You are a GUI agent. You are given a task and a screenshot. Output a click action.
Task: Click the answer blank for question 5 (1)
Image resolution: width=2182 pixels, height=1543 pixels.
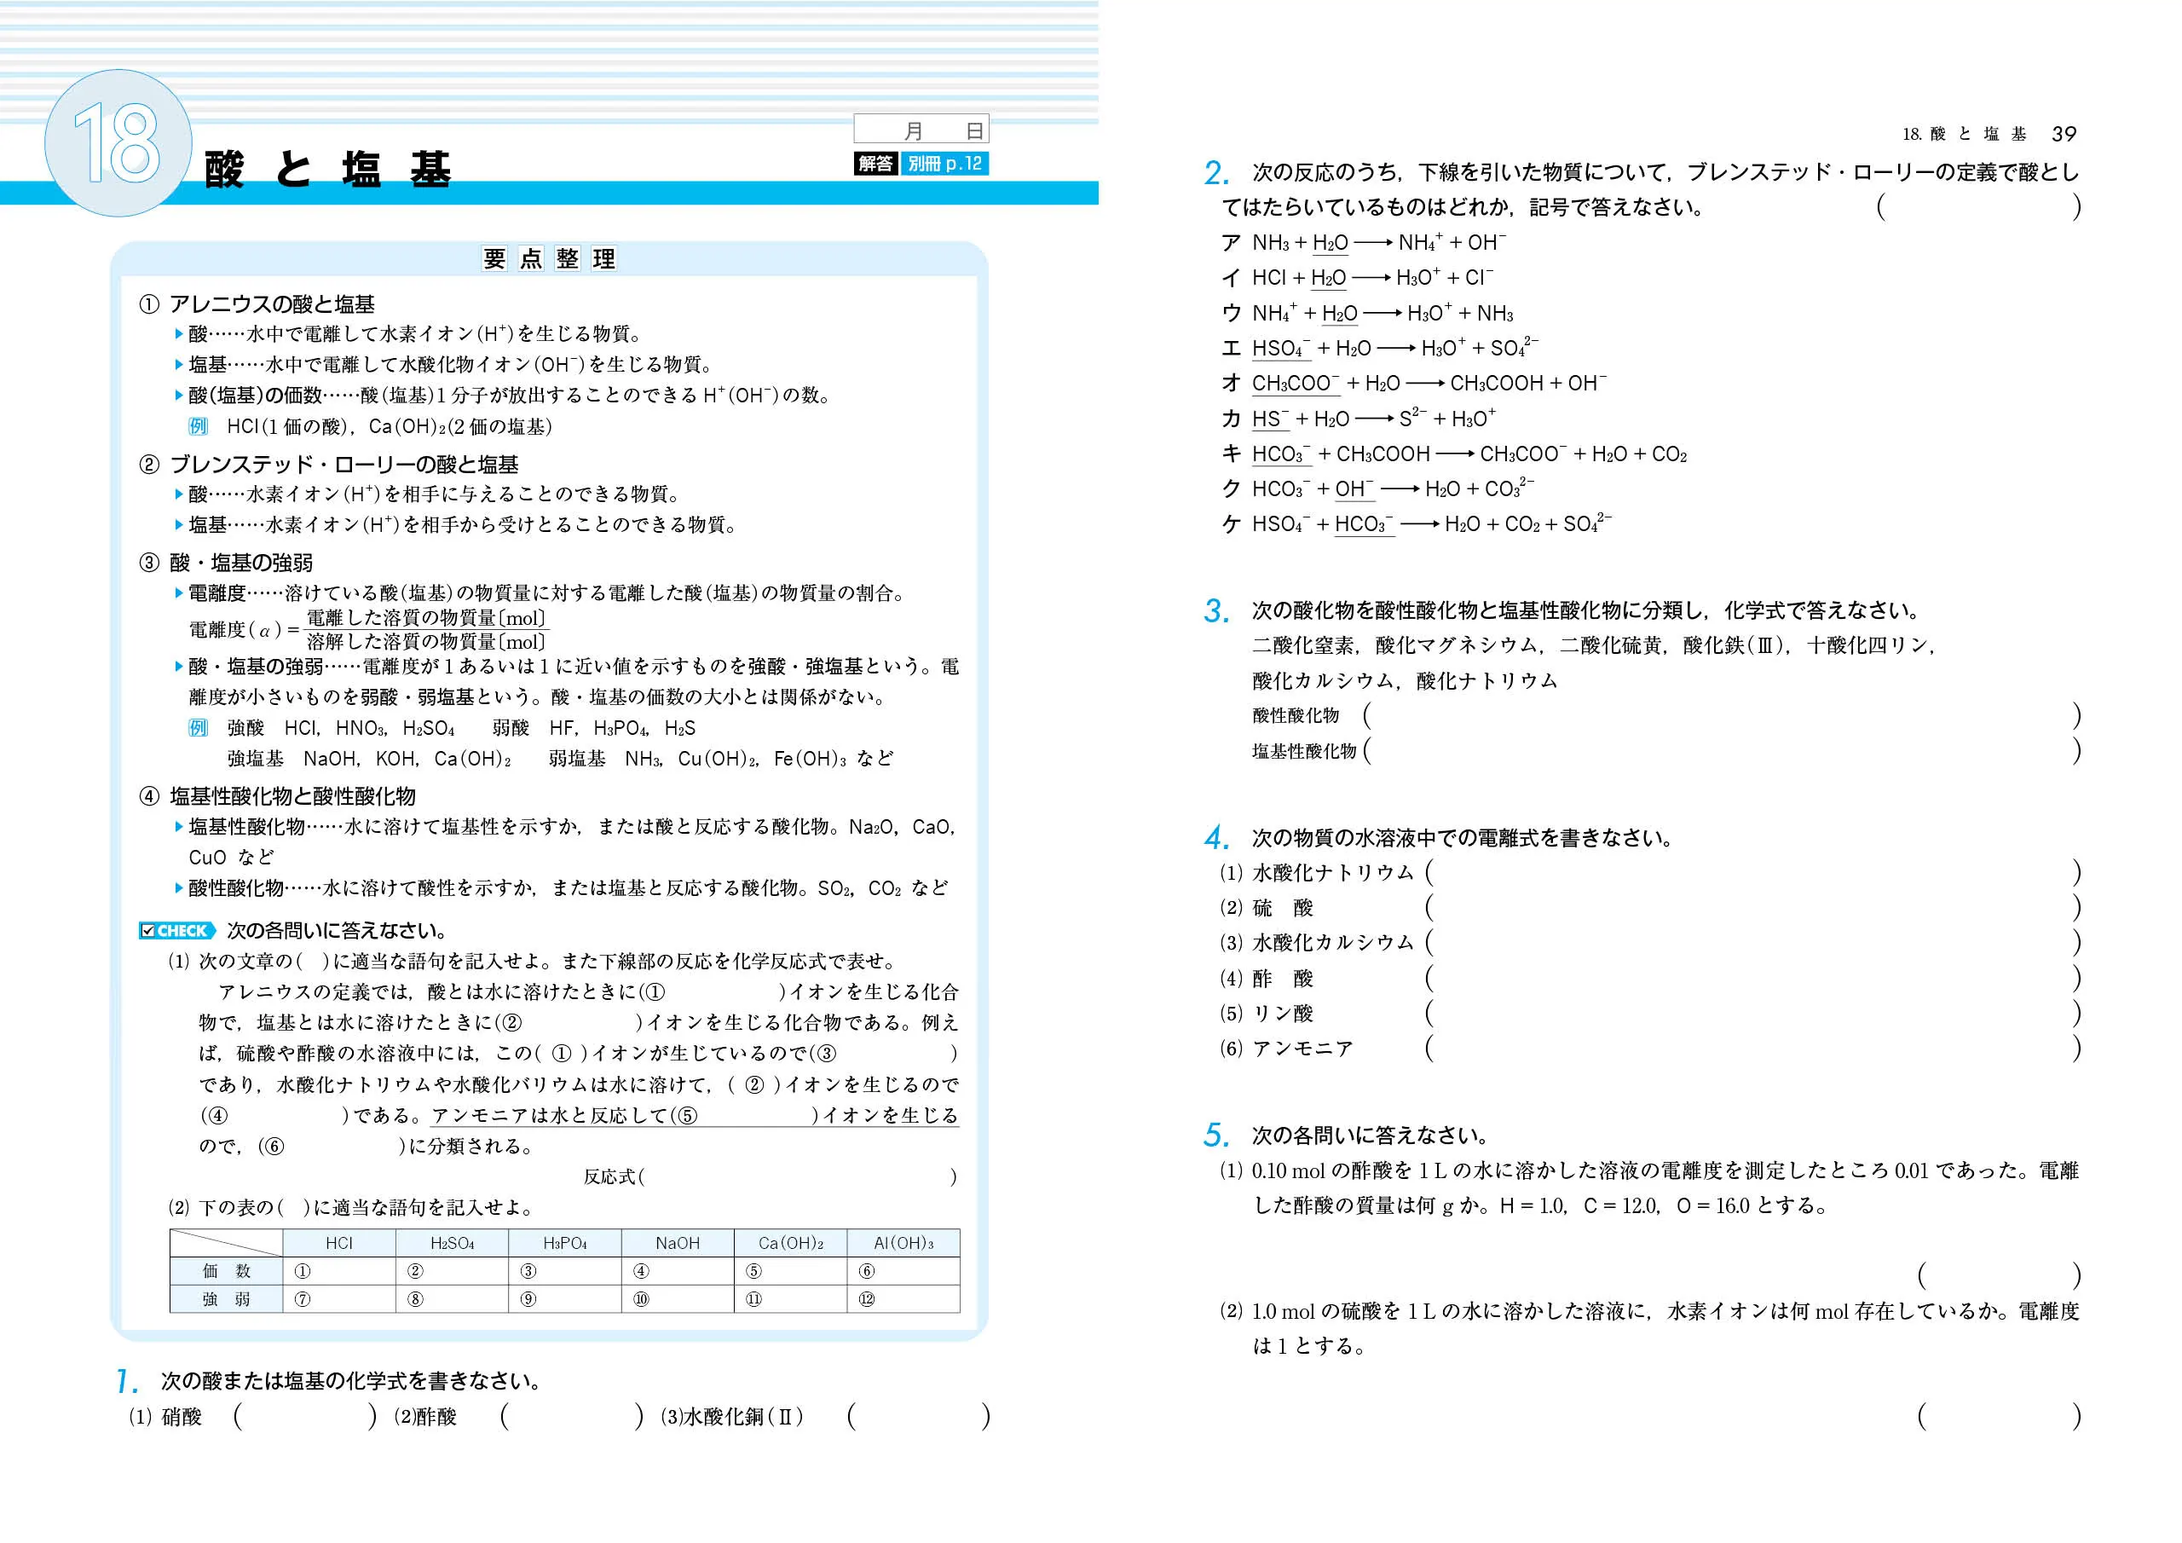coord(2000,1276)
